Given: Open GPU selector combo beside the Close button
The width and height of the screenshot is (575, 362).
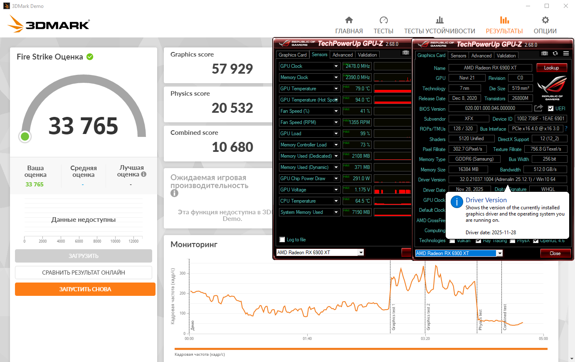Looking at the screenshot, I should tap(459, 253).
